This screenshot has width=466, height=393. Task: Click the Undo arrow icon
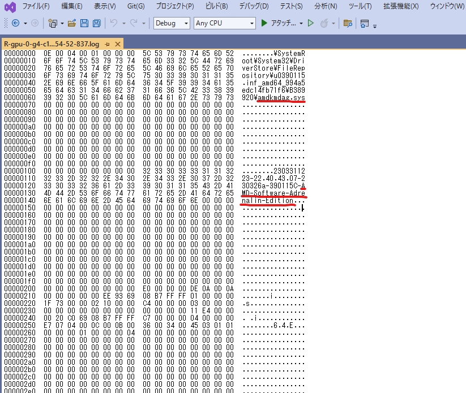tap(114, 23)
